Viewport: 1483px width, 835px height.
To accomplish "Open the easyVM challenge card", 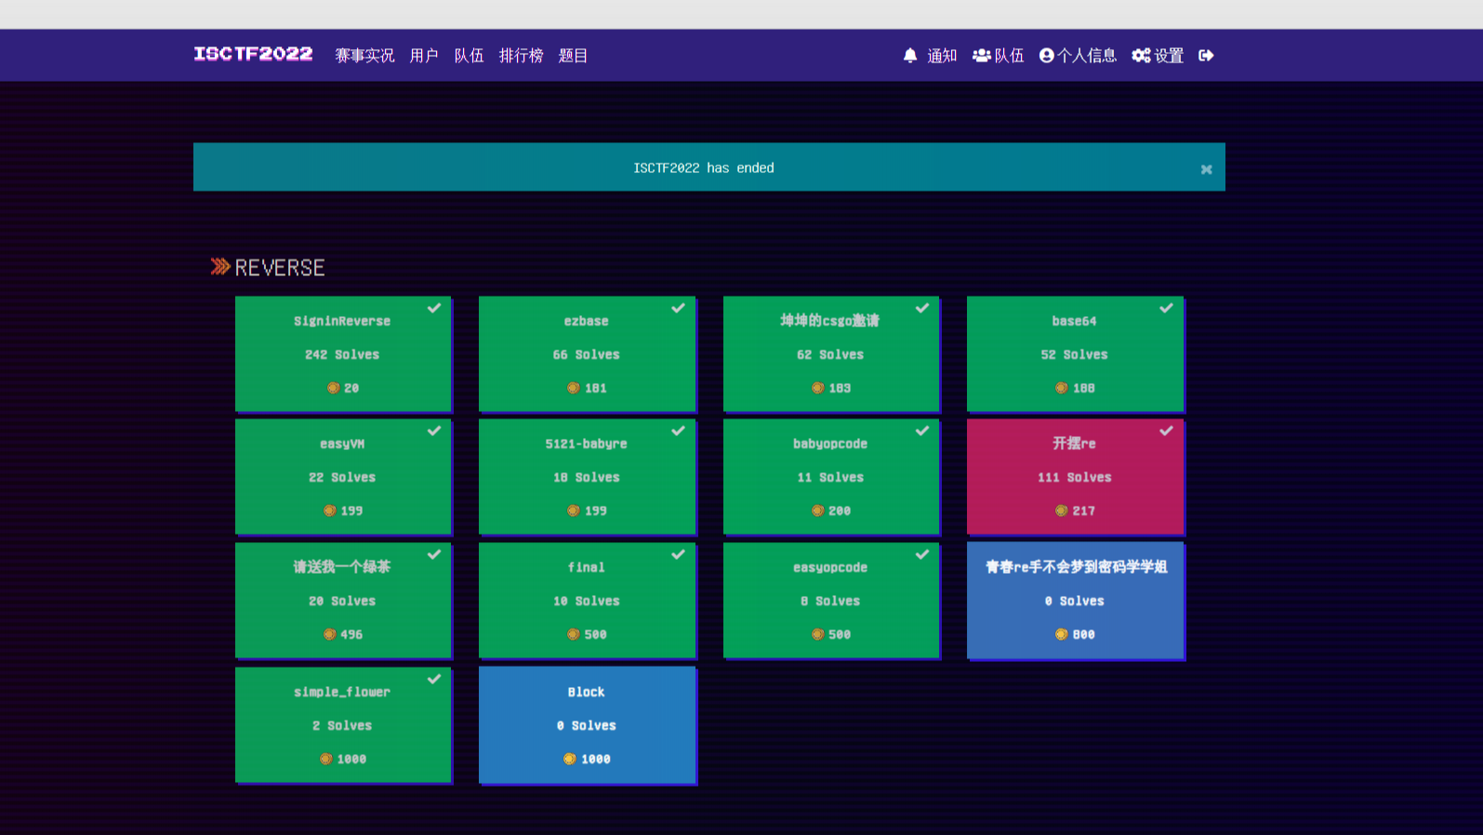I will tap(343, 476).
